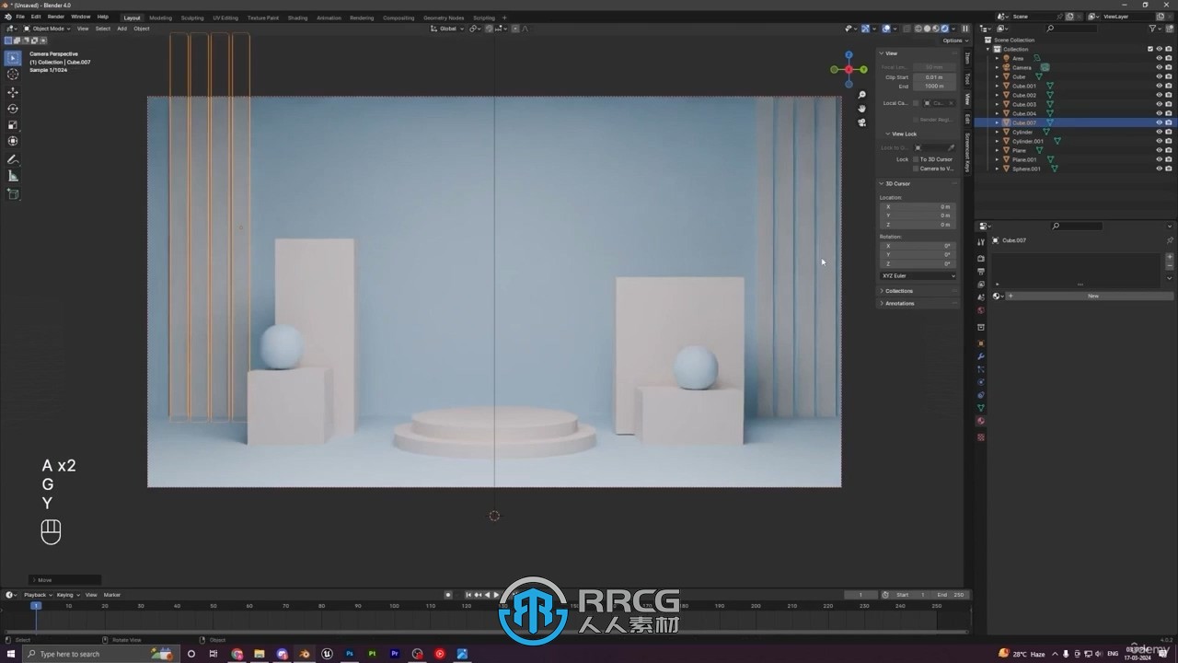Open the Physics properties tab icon
Image resolution: width=1178 pixels, height=663 pixels.
pyautogui.click(x=981, y=382)
